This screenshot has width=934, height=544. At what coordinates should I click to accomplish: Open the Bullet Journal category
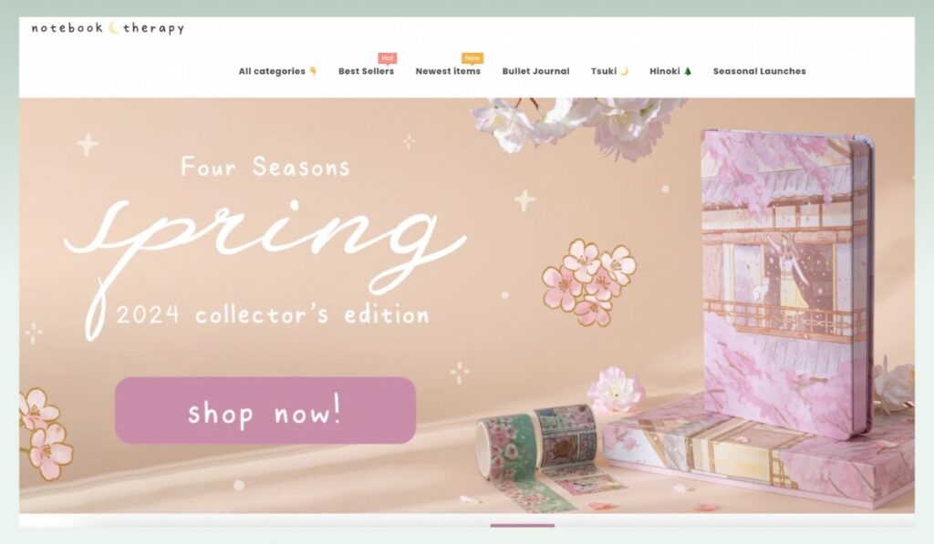535,71
